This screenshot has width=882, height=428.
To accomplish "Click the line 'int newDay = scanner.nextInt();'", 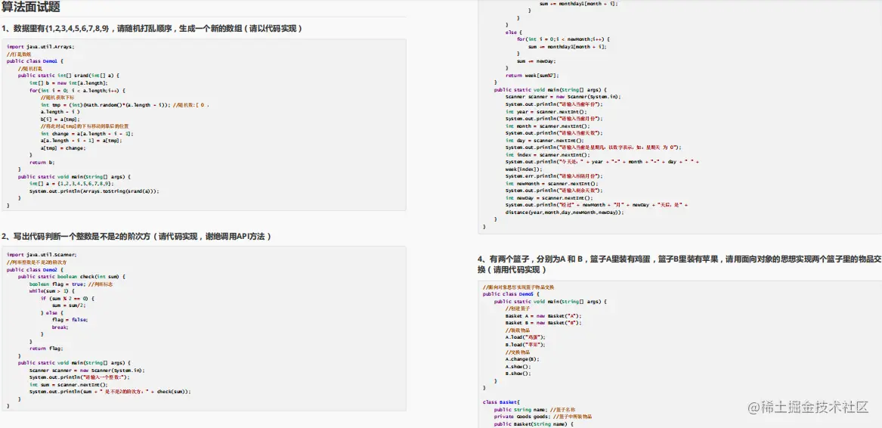I will pos(549,198).
